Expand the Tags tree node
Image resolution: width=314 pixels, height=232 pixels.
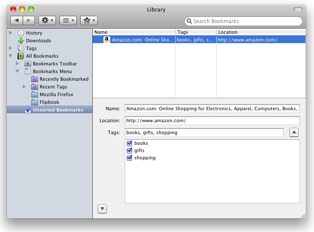(11, 48)
